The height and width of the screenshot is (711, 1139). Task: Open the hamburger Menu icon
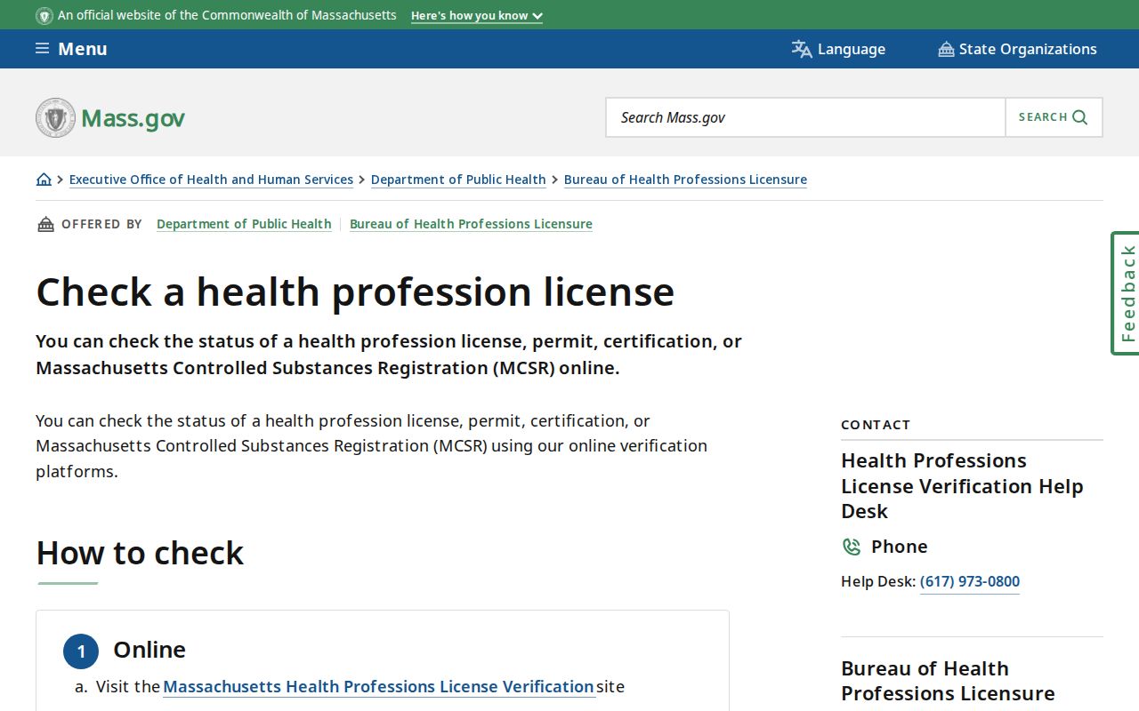[x=43, y=49]
